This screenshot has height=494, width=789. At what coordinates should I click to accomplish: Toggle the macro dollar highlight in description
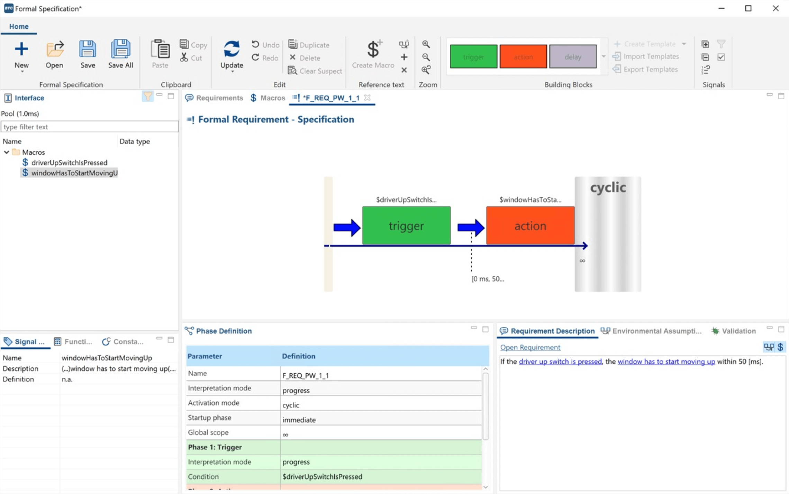pyautogui.click(x=780, y=347)
